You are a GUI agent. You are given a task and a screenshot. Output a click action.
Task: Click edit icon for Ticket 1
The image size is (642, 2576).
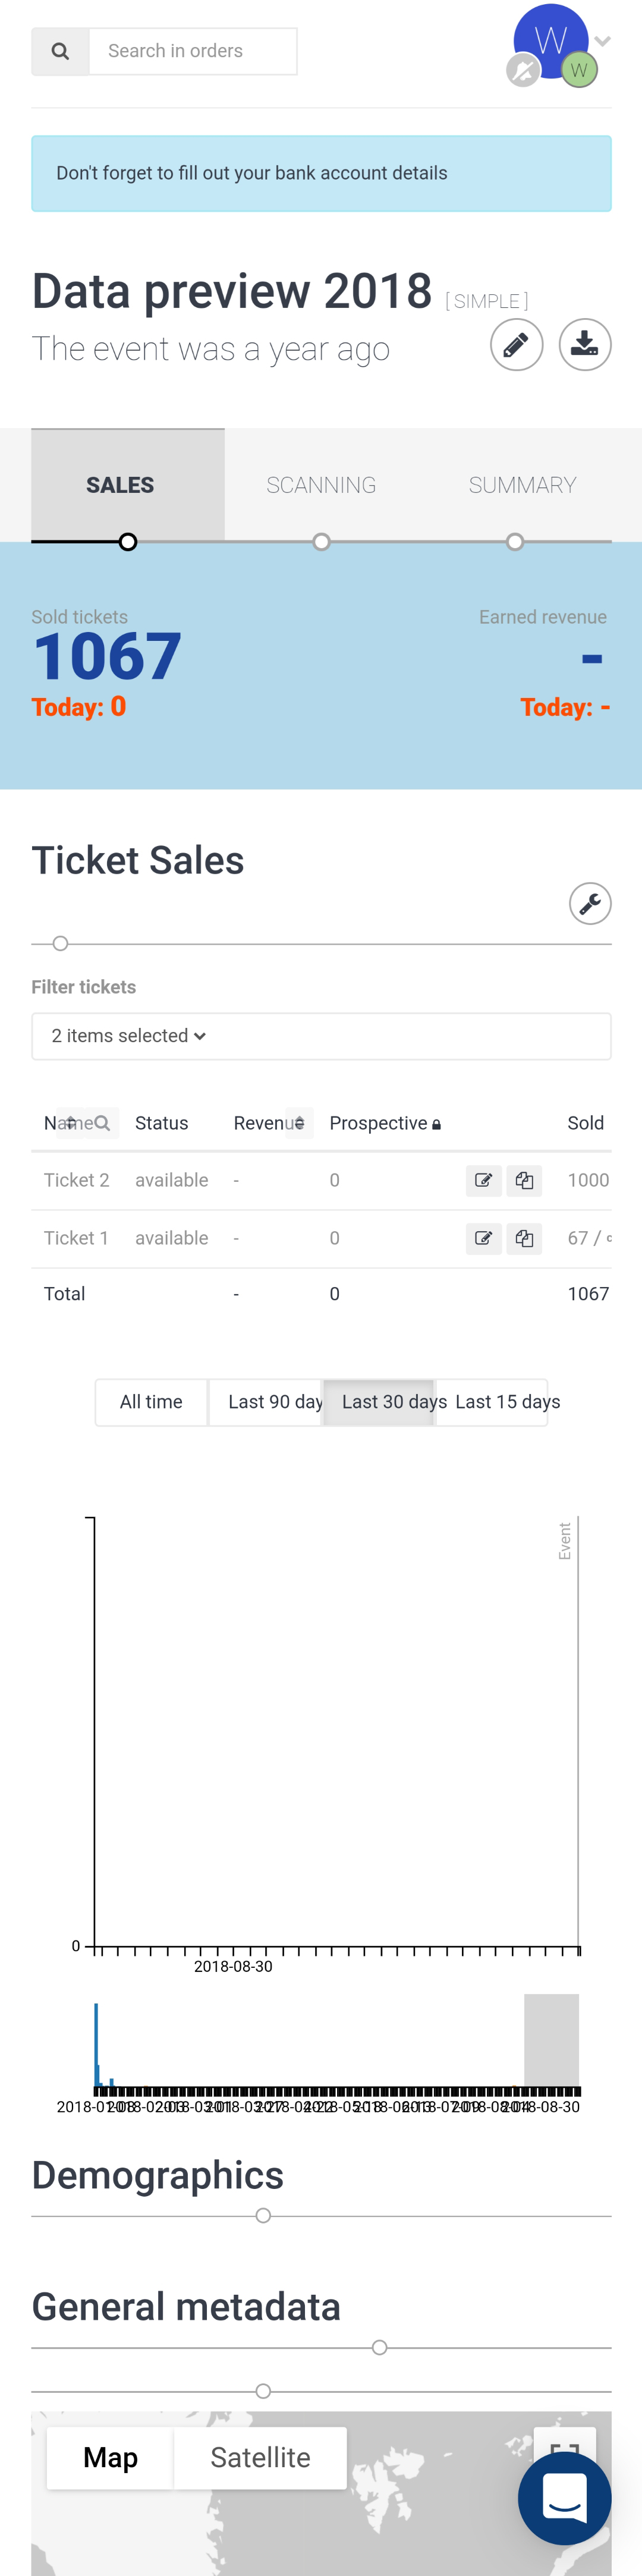484,1239
